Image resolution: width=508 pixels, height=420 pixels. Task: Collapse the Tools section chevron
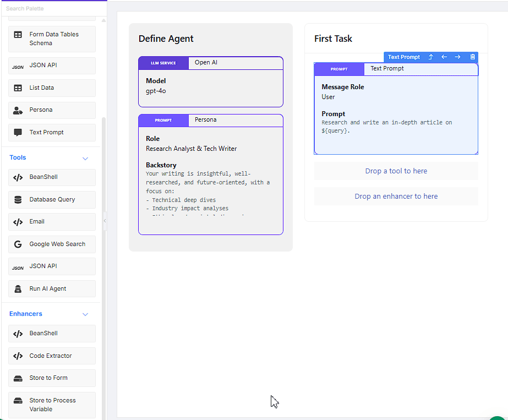(85, 159)
